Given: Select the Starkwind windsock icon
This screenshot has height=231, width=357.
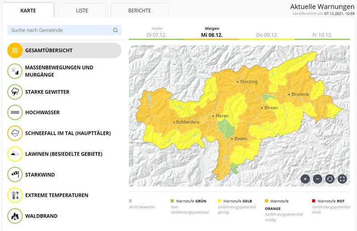Looking at the screenshot, I should click(x=15, y=174).
